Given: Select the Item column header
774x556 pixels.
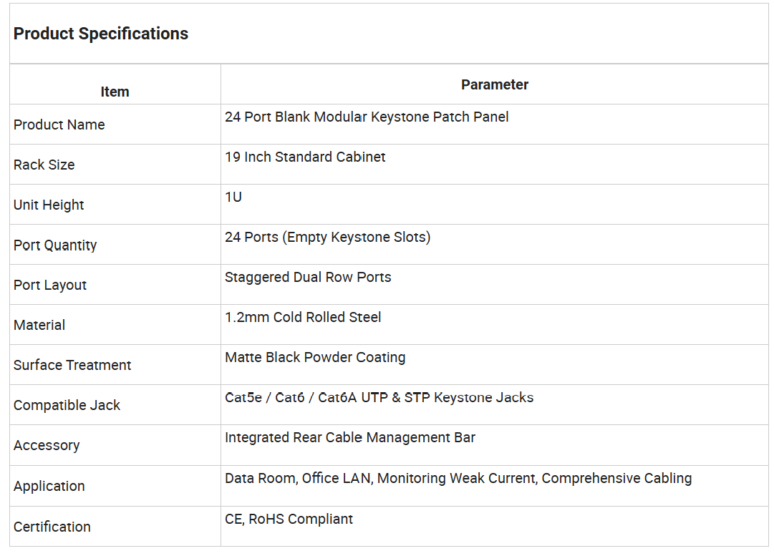Looking at the screenshot, I should point(115,92).
